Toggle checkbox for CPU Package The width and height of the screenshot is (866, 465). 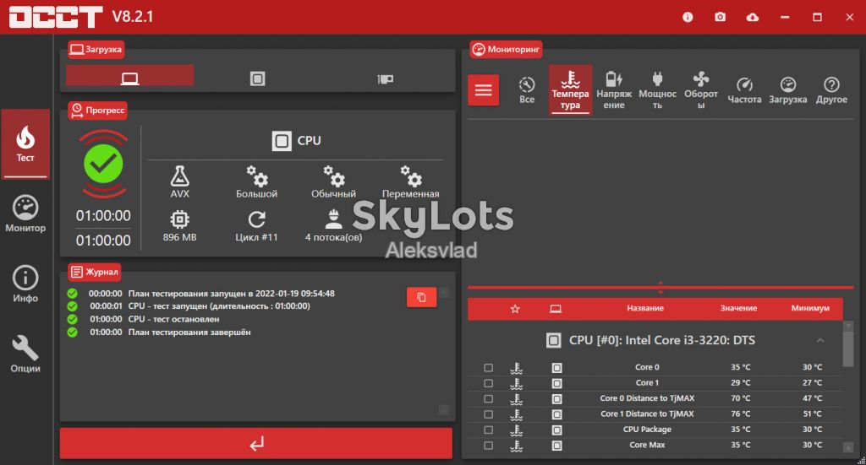(x=488, y=430)
